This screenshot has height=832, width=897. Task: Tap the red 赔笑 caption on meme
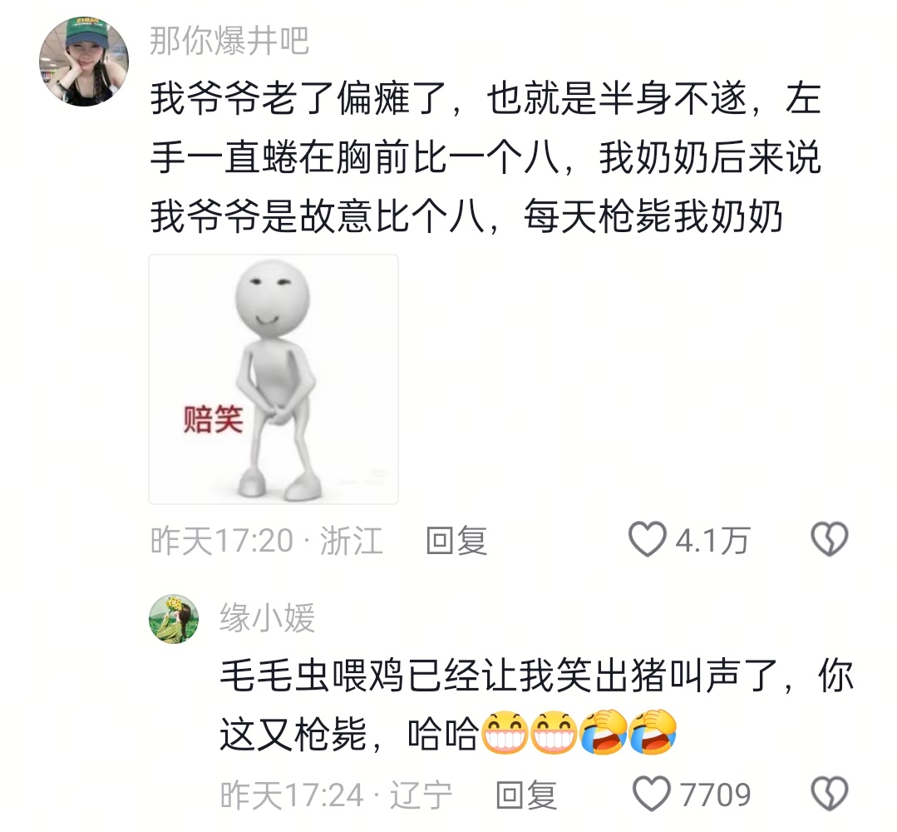tap(213, 418)
